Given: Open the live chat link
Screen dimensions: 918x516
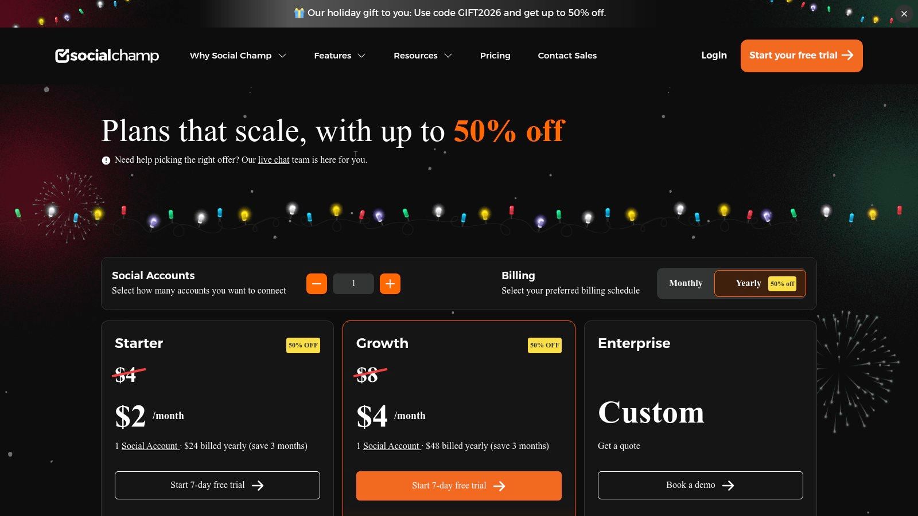Looking at the screenshot, I should pyautogui.click(x=274, y=160).
